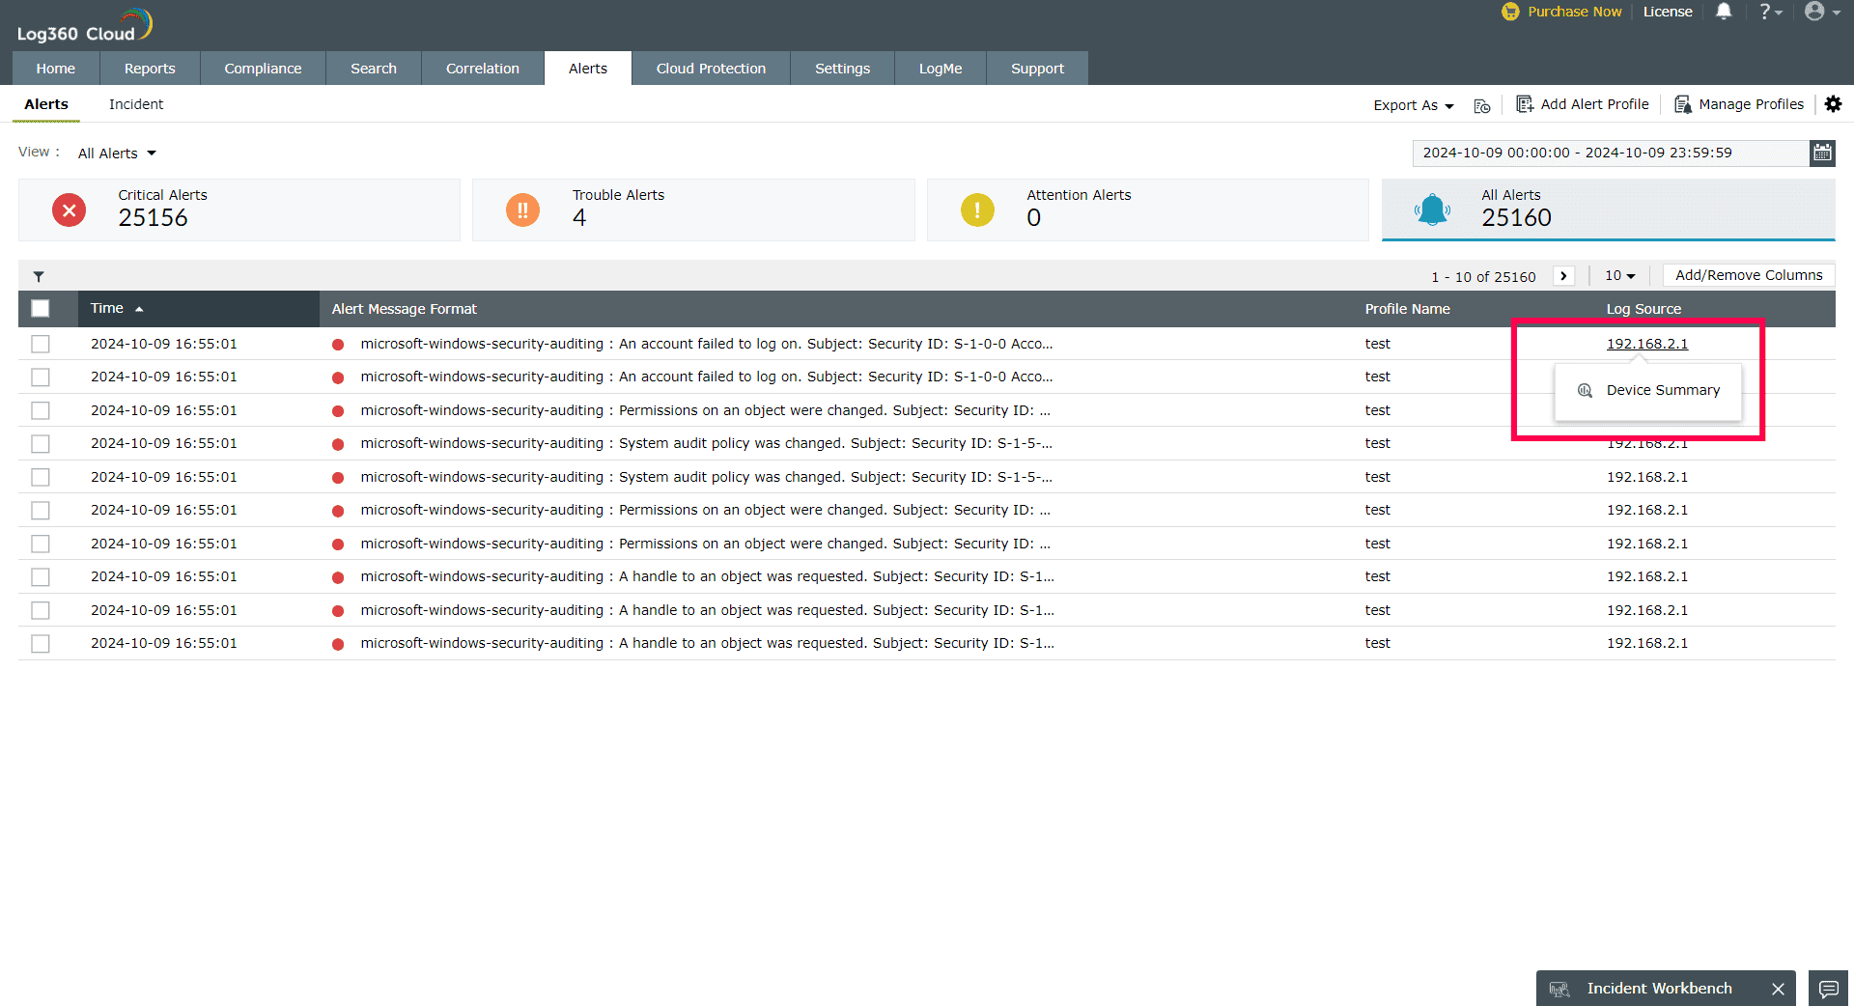Image resolution: width=1854 pixels, height=1006 pixels.
Task: Close the Incident Workbench bar
Action: tap(1778, 989)
